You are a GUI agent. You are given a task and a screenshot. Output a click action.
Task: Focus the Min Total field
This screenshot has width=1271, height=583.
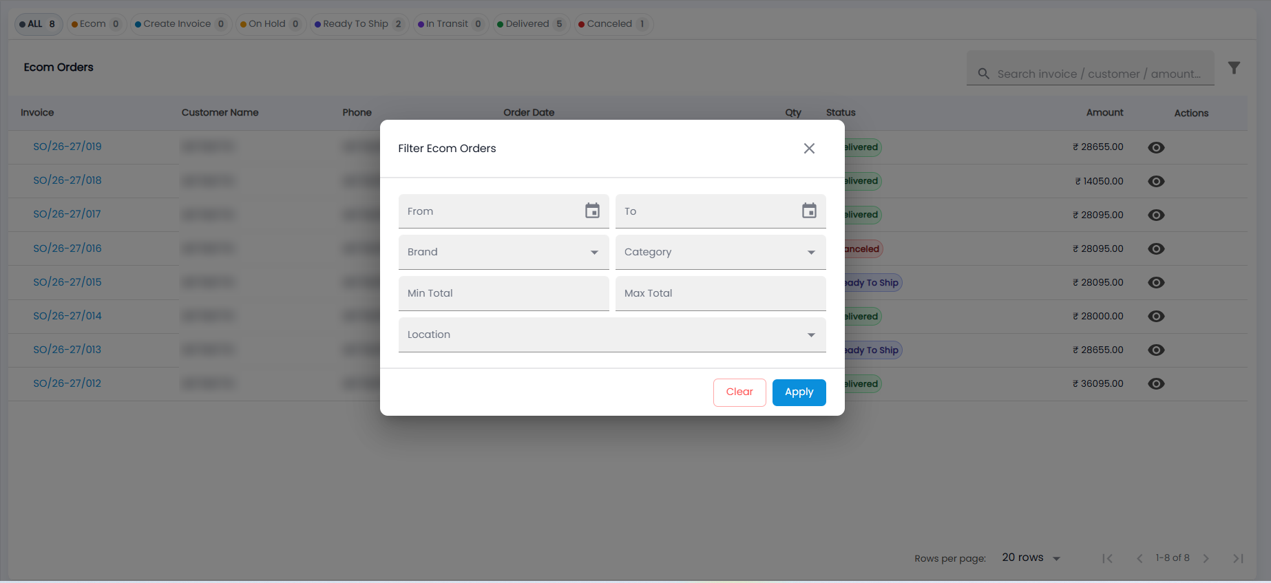click(x=503, y=293)
